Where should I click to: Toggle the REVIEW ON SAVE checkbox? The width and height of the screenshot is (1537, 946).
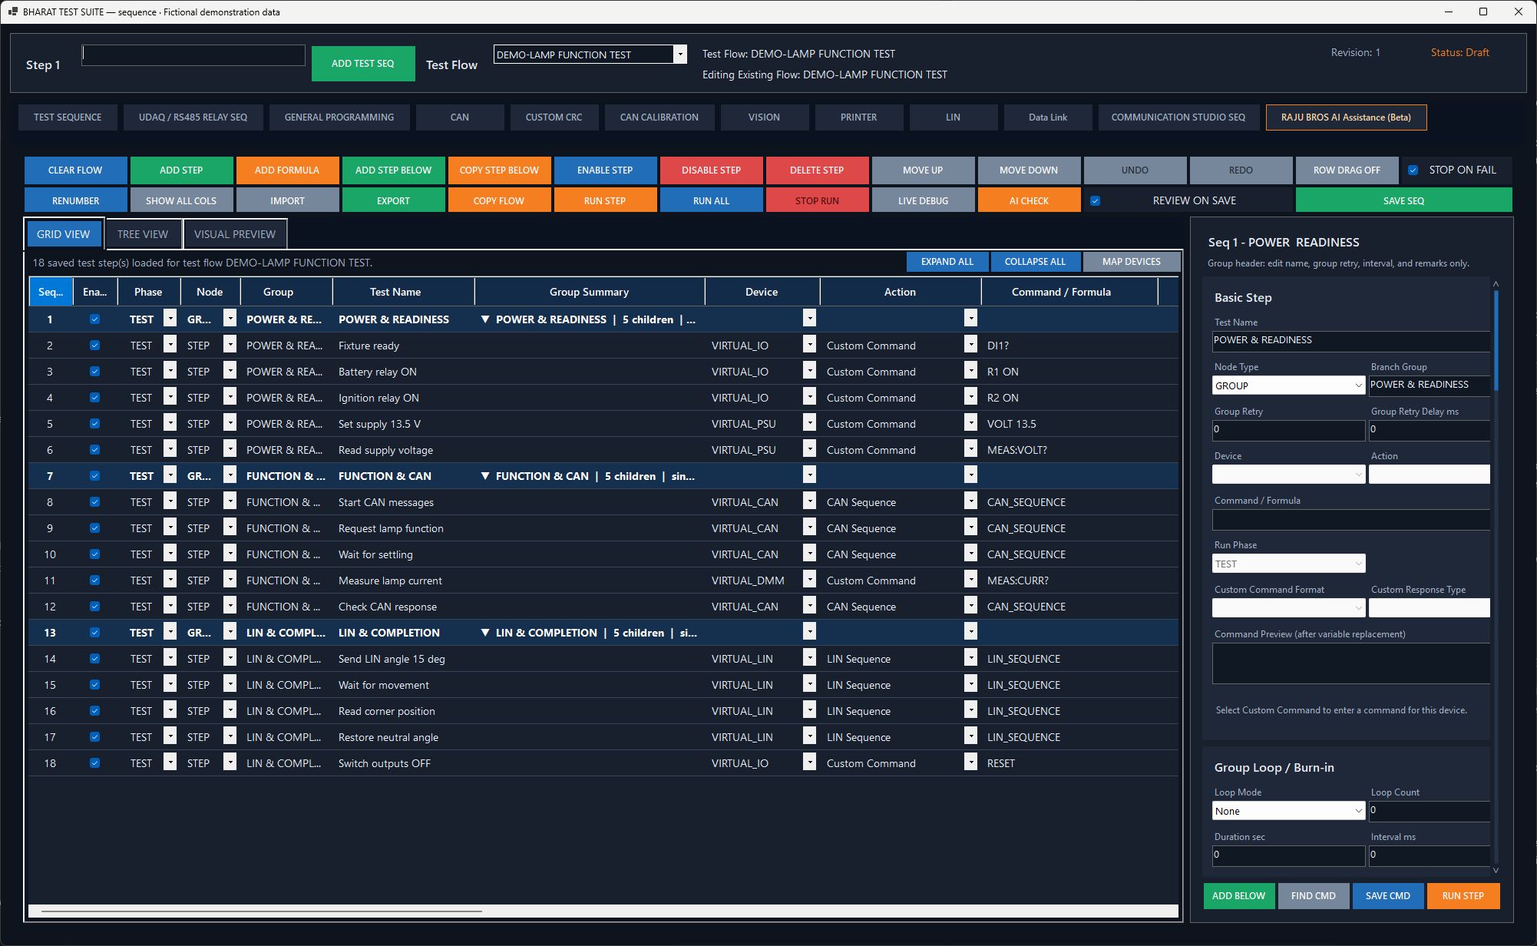(x=1095, y=200)
